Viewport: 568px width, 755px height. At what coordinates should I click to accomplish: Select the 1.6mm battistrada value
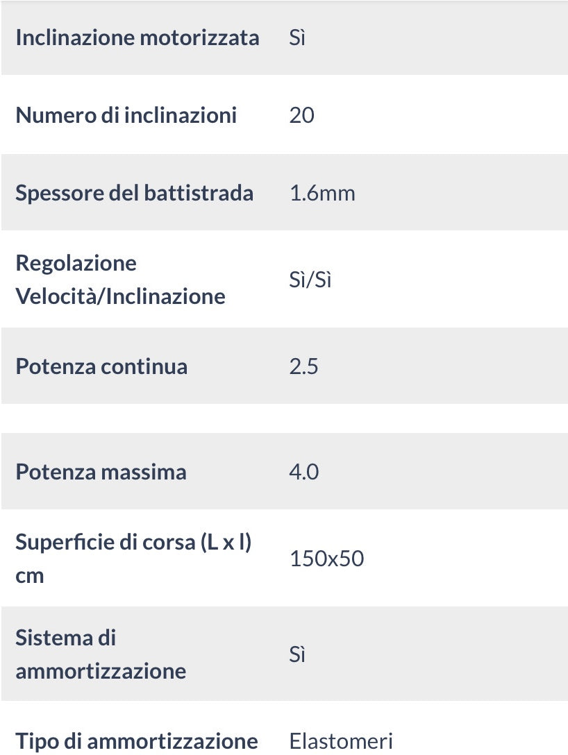click(x=322, y=192)
